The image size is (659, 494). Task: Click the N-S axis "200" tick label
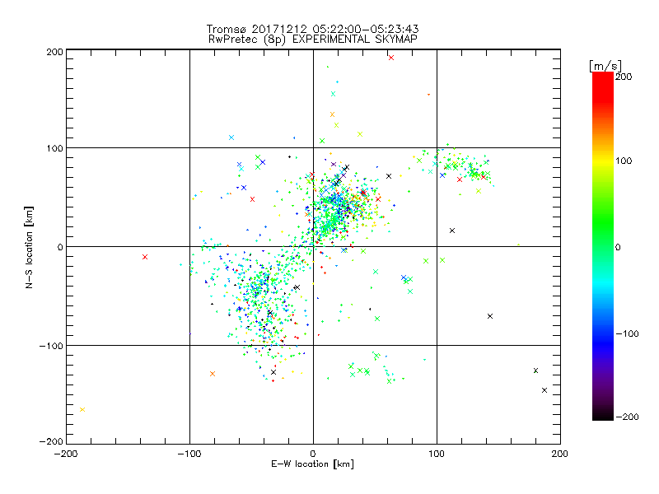tap(54, 52)
